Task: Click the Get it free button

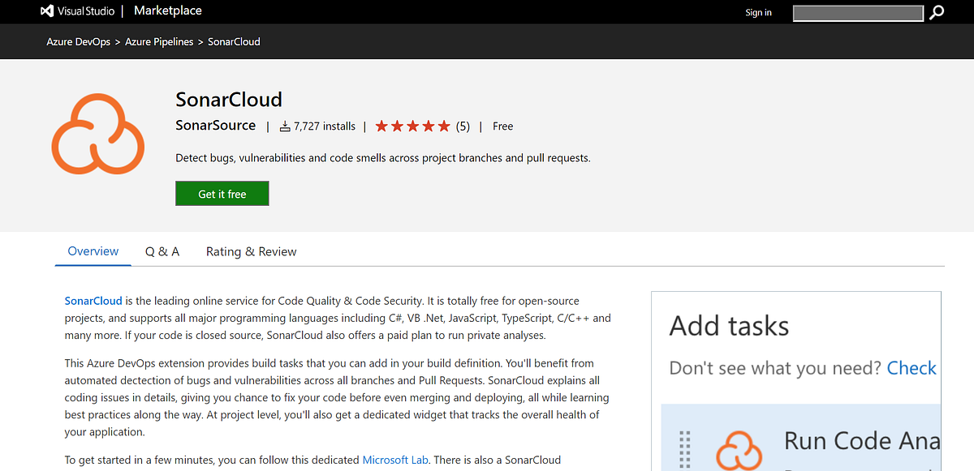Action: click(222, 193)
